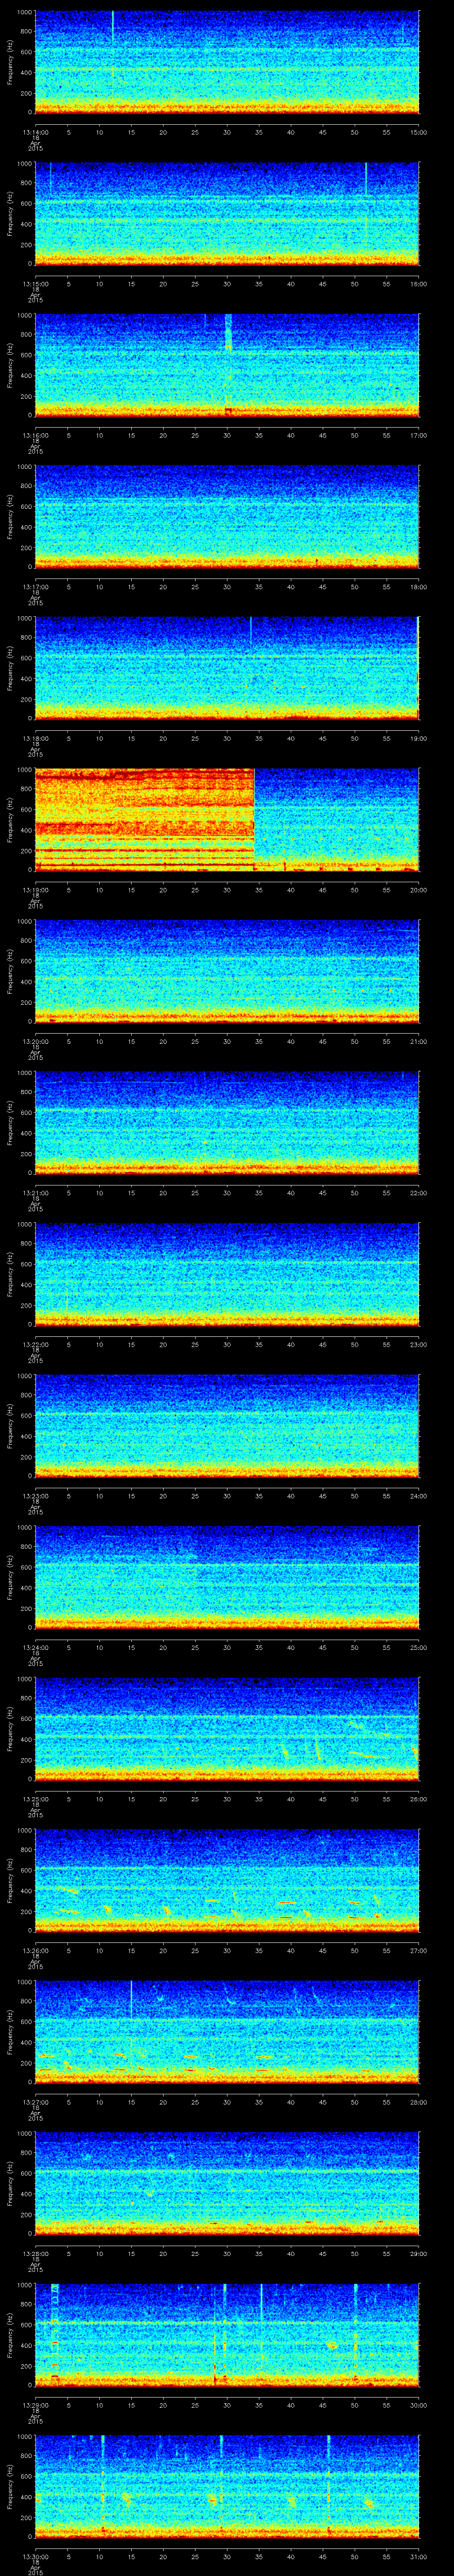Click the 13:24:00 start time label
The height and width of the screenshot is (2576, 454).
[35, 1647]
